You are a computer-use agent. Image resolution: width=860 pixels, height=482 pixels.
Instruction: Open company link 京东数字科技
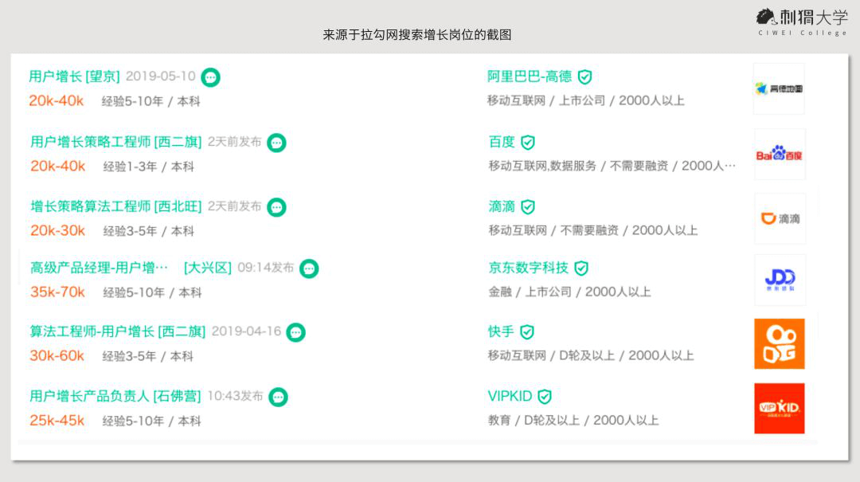point(529,268)
